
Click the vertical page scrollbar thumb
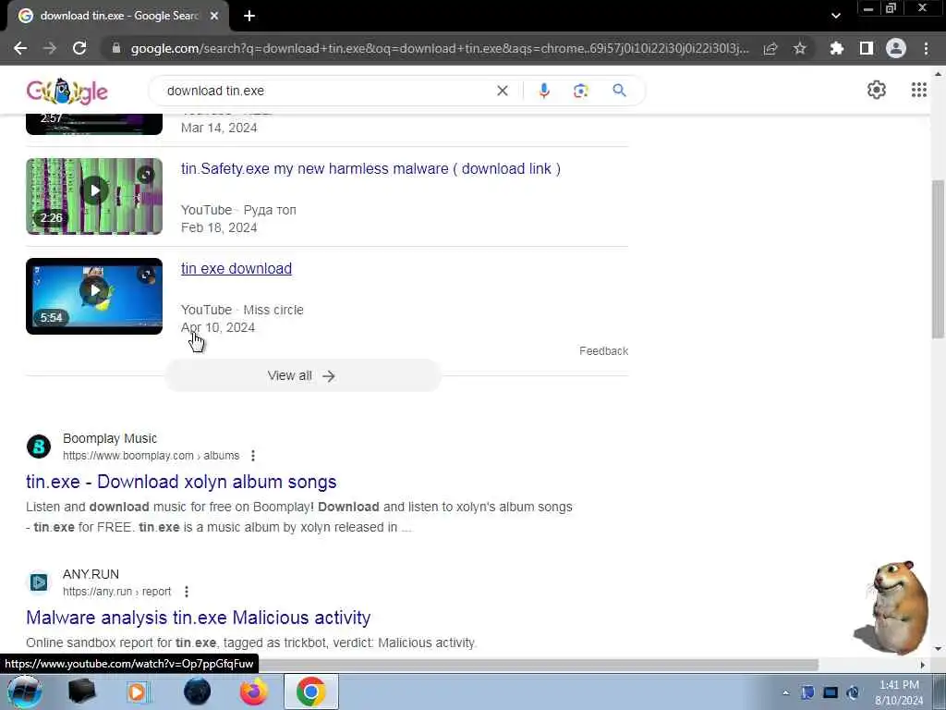938,259
